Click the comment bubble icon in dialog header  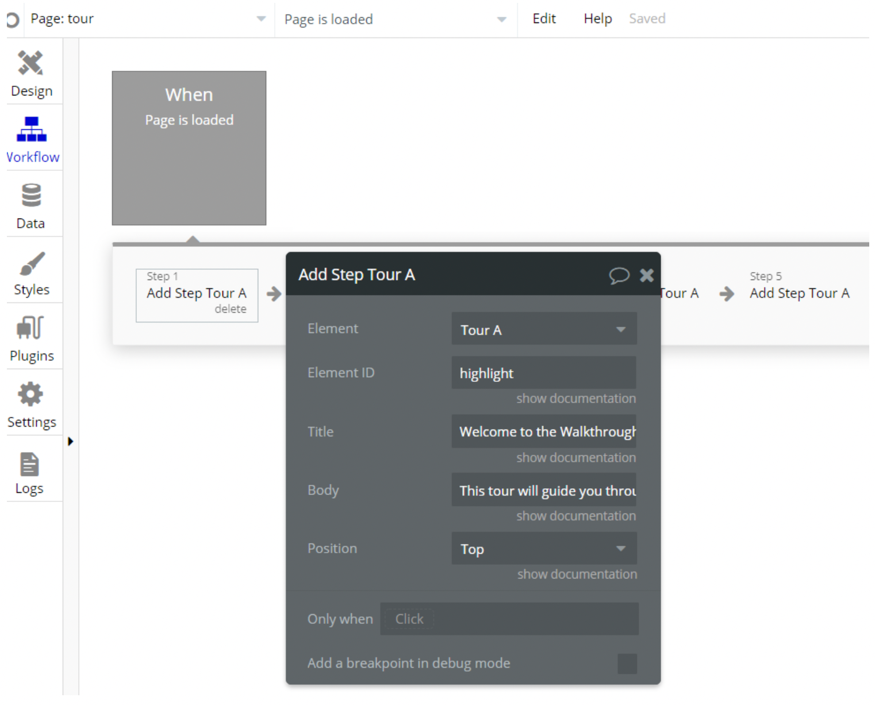tap(619, 275)
